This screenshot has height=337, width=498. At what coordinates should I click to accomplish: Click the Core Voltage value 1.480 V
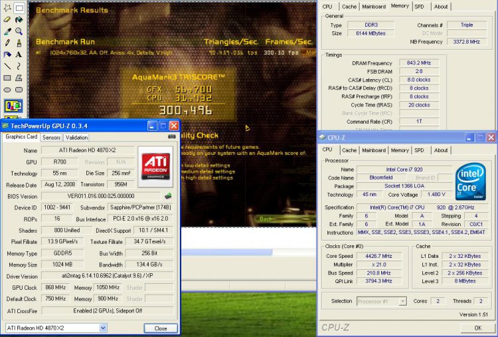436,194
